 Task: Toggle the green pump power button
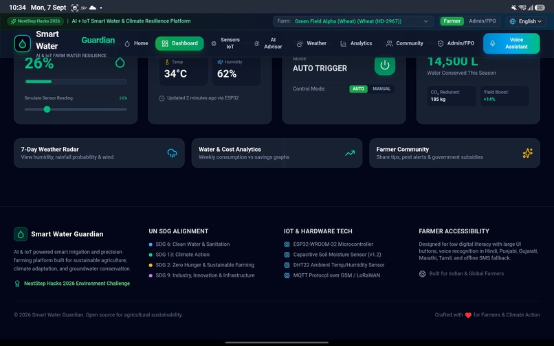385,65
